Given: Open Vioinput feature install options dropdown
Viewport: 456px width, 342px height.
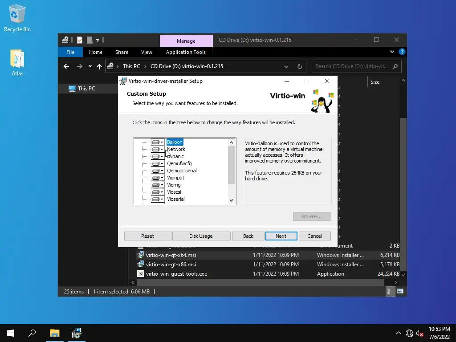Looking at the screenshot, I should 158,178.
